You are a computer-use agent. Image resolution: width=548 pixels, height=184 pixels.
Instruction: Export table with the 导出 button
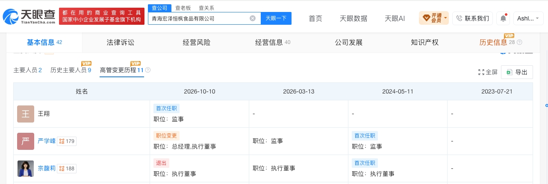pyautogui.click(x=517, y=73)
